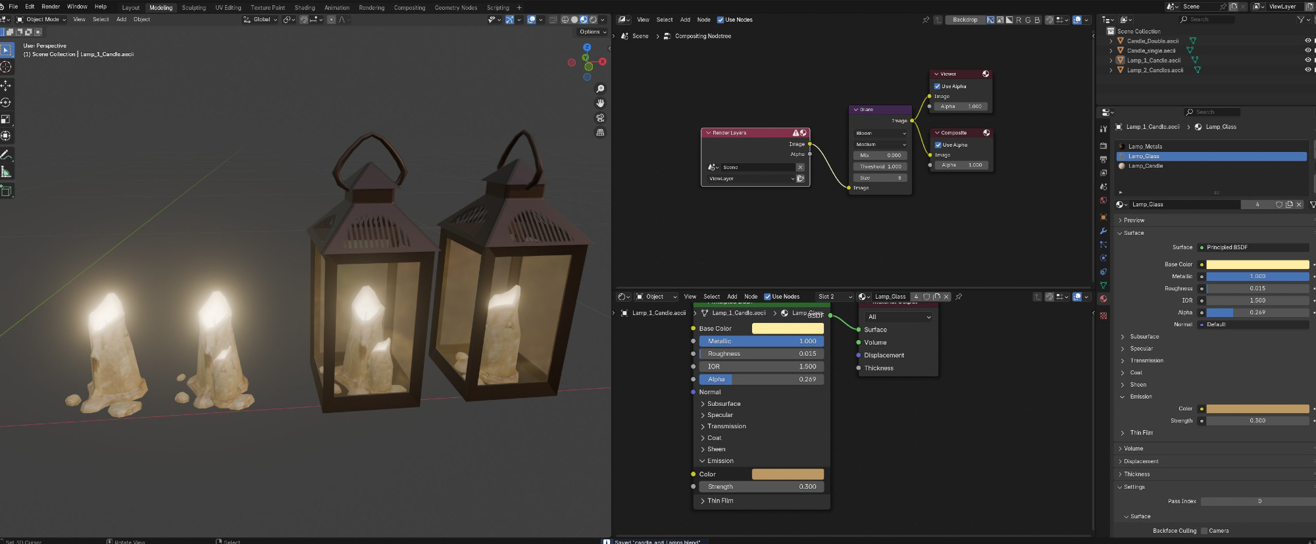Viewport: 1316px width, 544px height.
Task: Select the Scale tool in viewport toolbar
Action: pos(6,119)
